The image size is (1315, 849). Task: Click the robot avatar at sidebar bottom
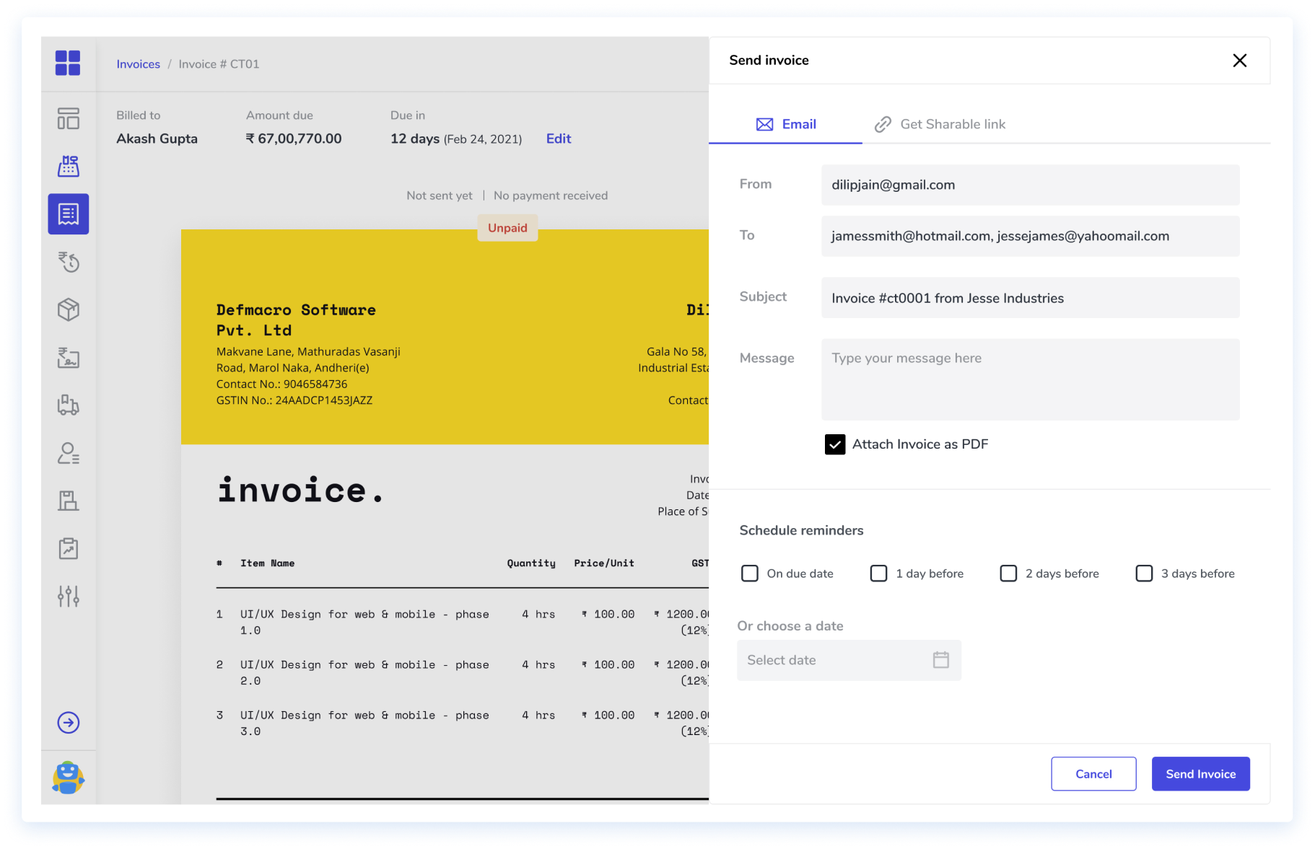pyautogui.click(x=69, y=778)
